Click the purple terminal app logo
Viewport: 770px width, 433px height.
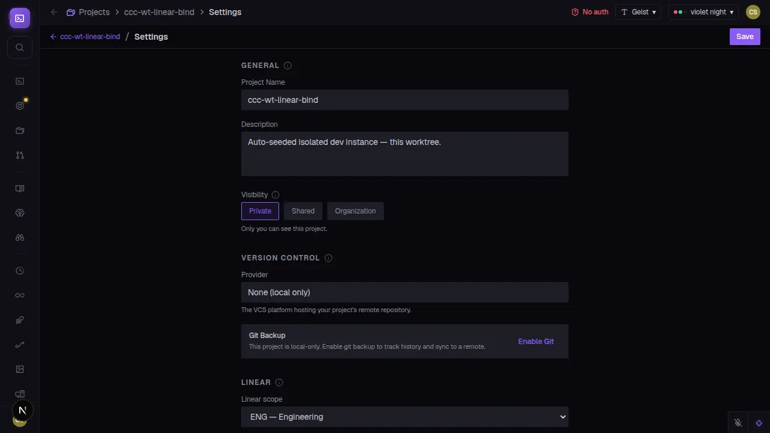20,18
